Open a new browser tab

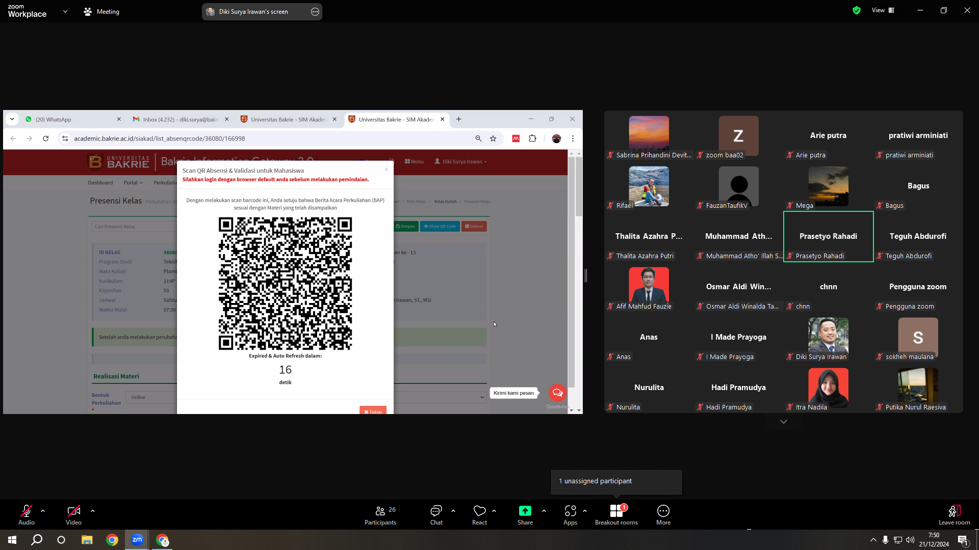click(x=459, y=119)
